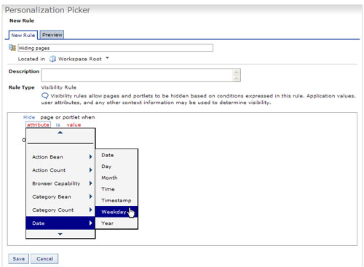Open the Workspace Root location dropdown

click(107, 58)
